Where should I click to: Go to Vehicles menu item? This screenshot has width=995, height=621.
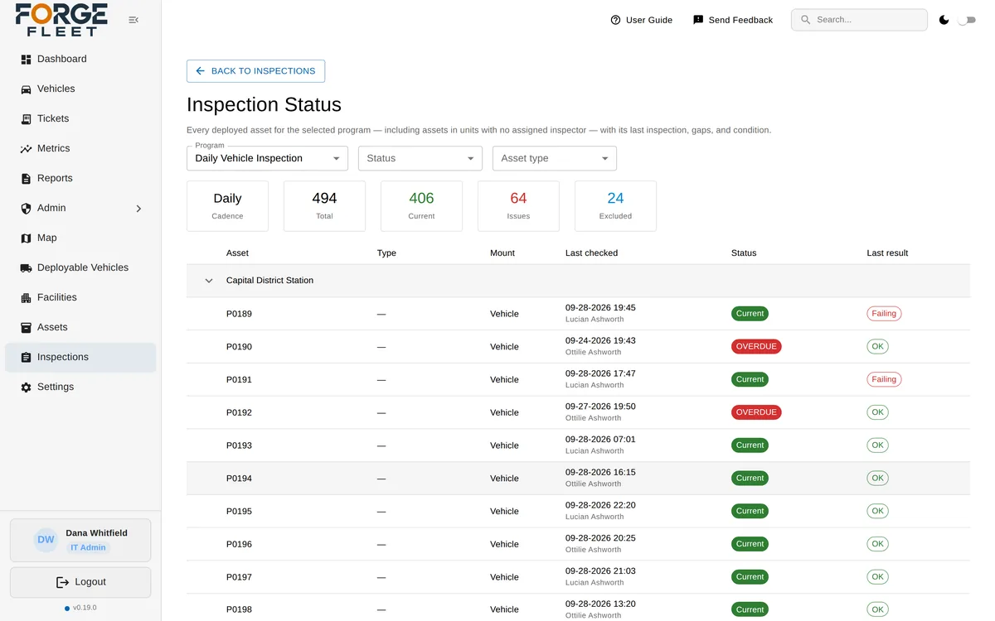click(80, 89)
